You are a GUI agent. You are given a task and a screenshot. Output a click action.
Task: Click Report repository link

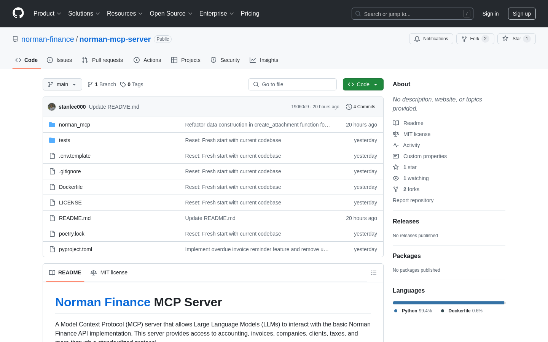tap(413, 200)
